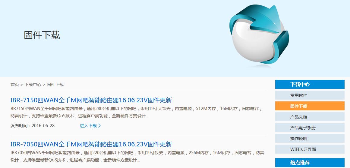
Task: Open the 进入下载 link for IBR-7150
Action: [x=90, y=126]
